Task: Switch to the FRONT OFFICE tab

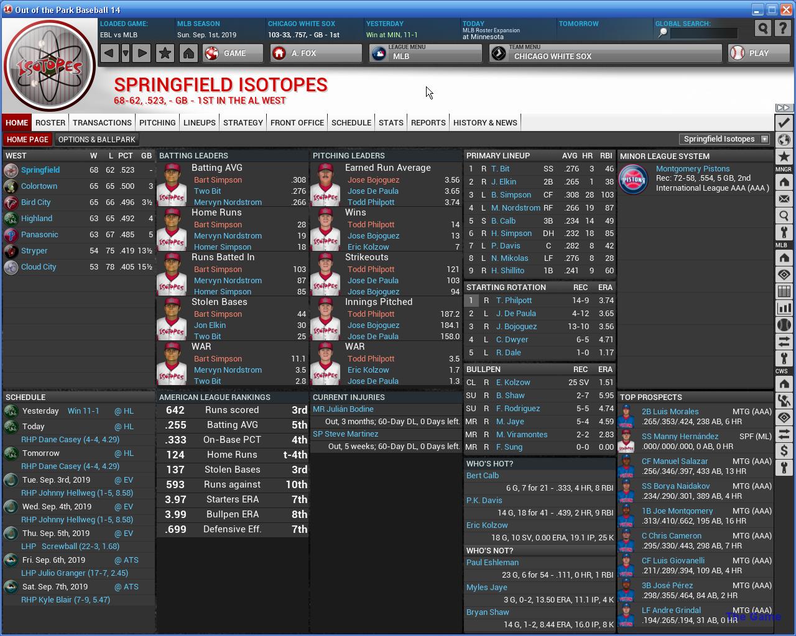Action: (x=297, y=122)
